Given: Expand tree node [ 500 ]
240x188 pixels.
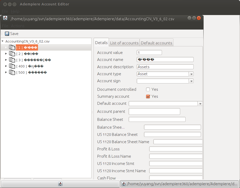Looking at the screenshot, I should point(6,72).
